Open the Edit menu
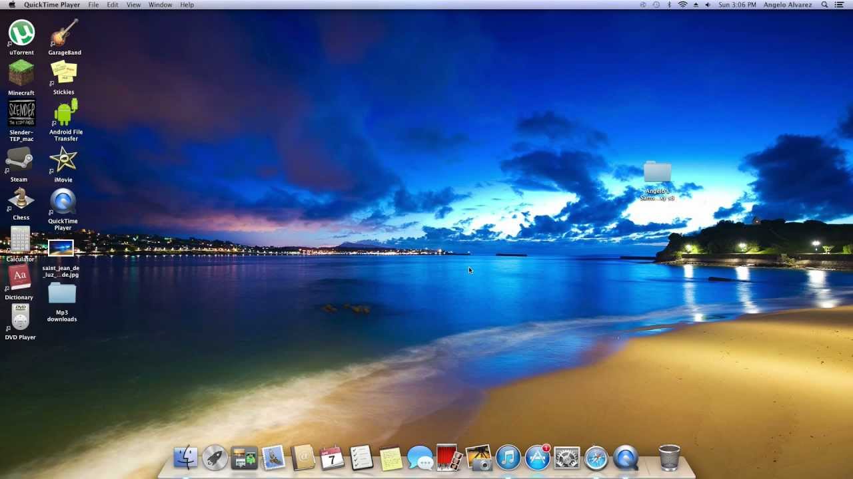This screenshot has width=853, height=479. [113, 5]
